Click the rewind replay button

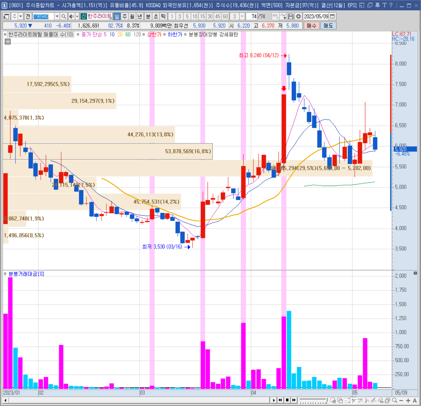[280, 400]
